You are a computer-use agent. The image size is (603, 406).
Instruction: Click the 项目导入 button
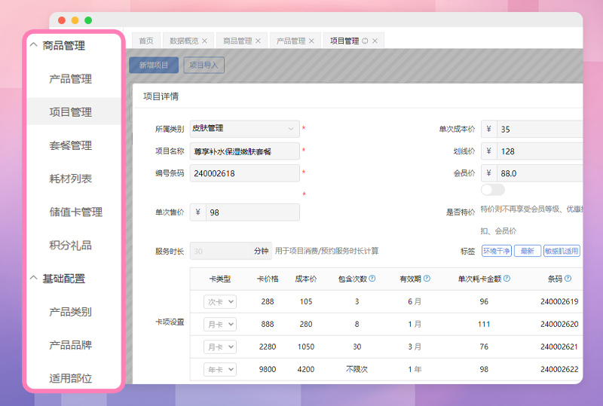[204, 66]
